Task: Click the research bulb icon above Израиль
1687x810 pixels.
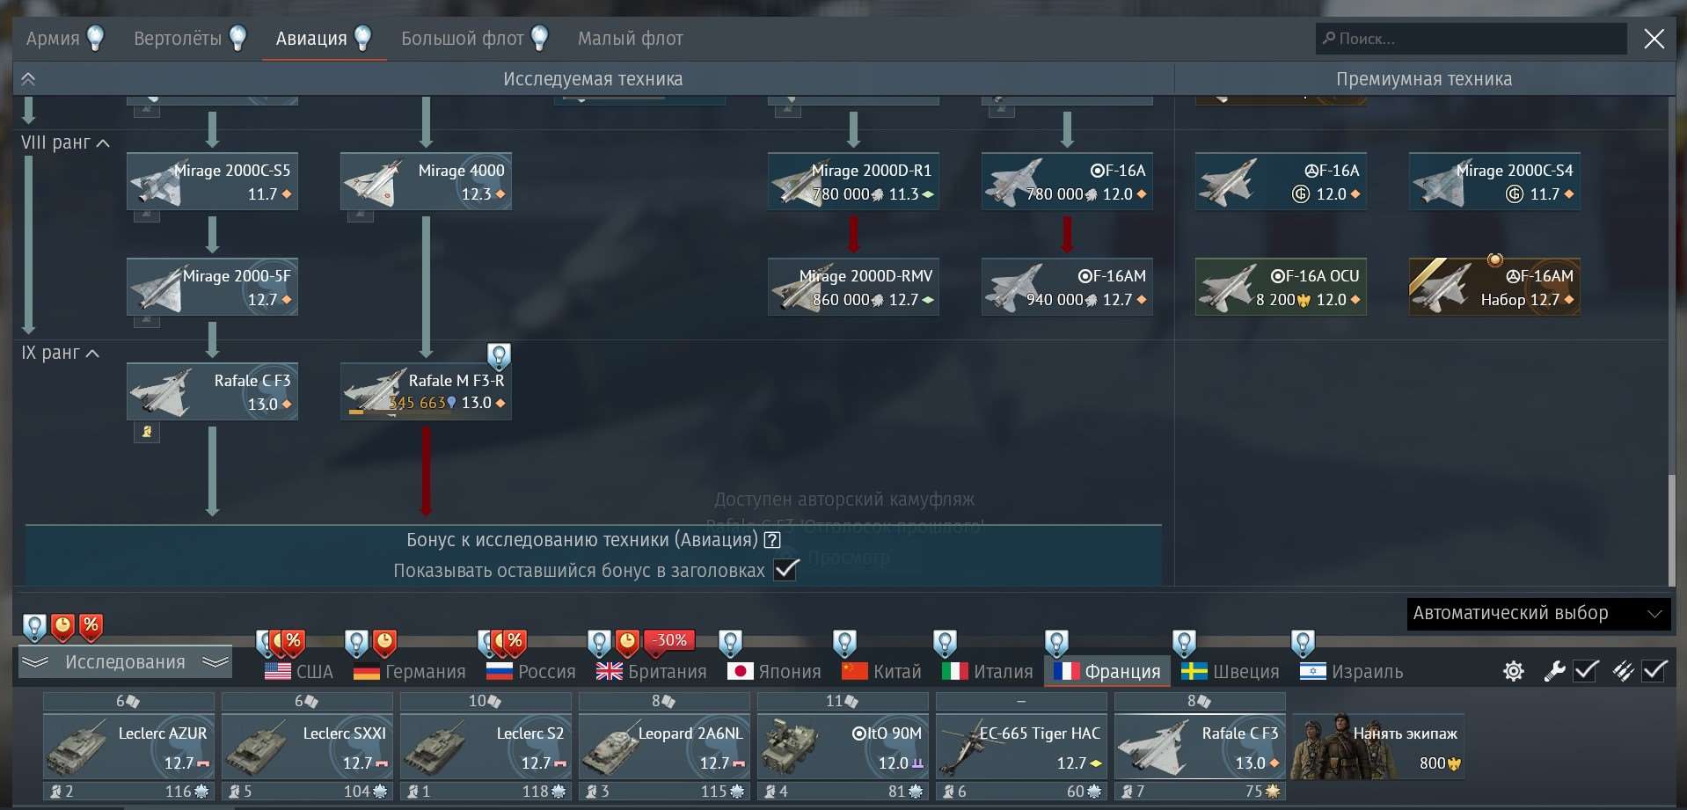Action: pos(1303,643)
